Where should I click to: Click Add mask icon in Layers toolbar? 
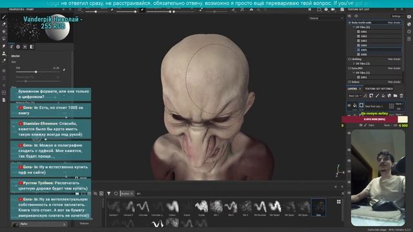pos(371,96)
